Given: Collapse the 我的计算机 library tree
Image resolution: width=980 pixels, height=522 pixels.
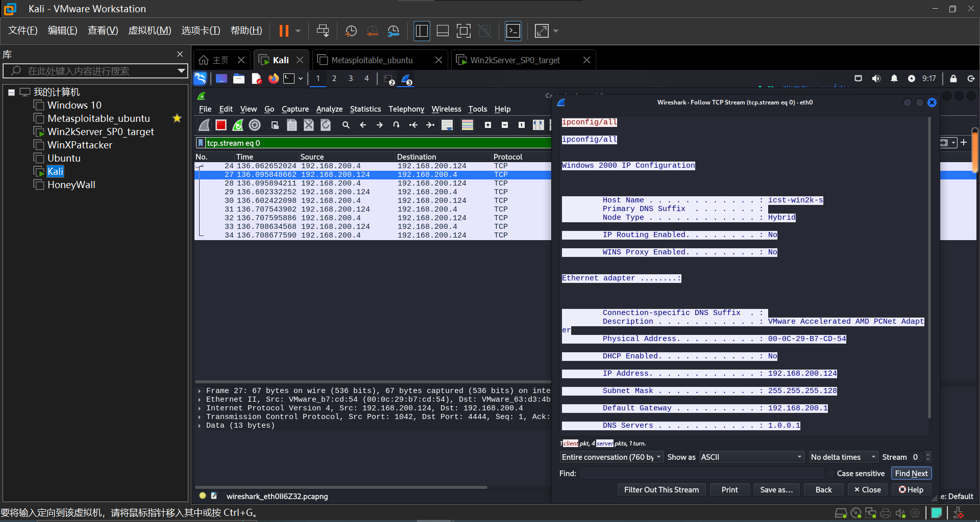Looking at the screenshot, I should coord(11,92).
